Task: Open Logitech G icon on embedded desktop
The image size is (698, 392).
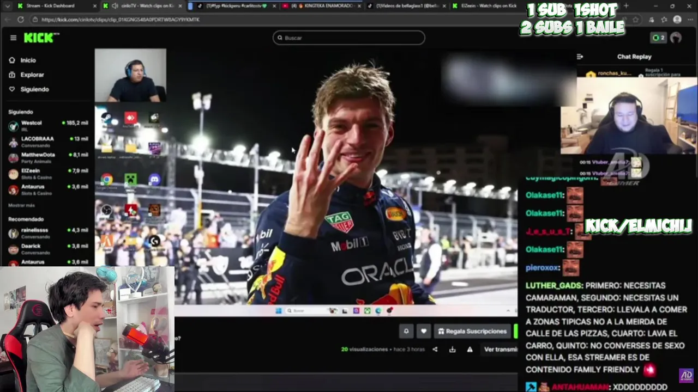Action: coord(154,241)
